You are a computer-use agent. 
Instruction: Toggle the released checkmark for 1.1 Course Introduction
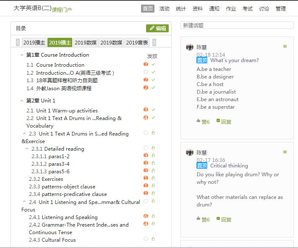(153, 64)
